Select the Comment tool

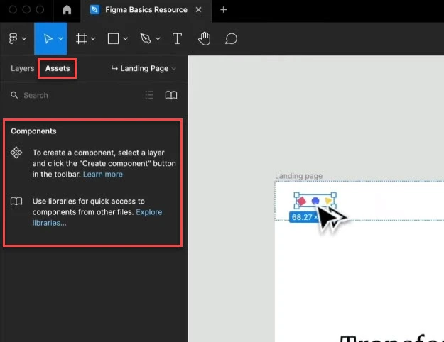click(x=231, y=38)
